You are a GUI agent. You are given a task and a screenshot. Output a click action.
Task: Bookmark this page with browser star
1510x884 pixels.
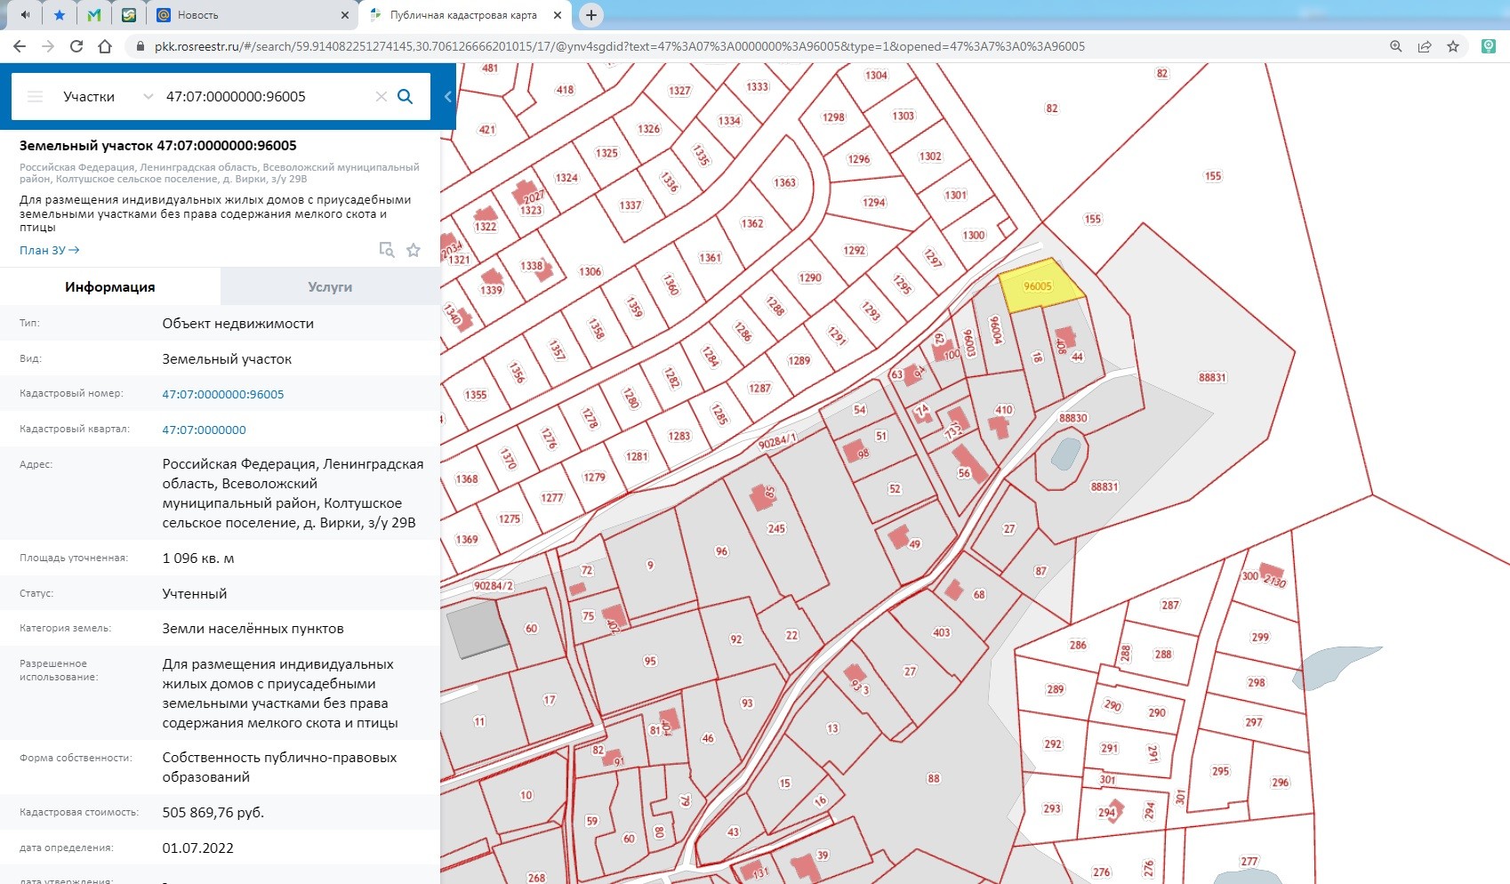point(1453,46)
